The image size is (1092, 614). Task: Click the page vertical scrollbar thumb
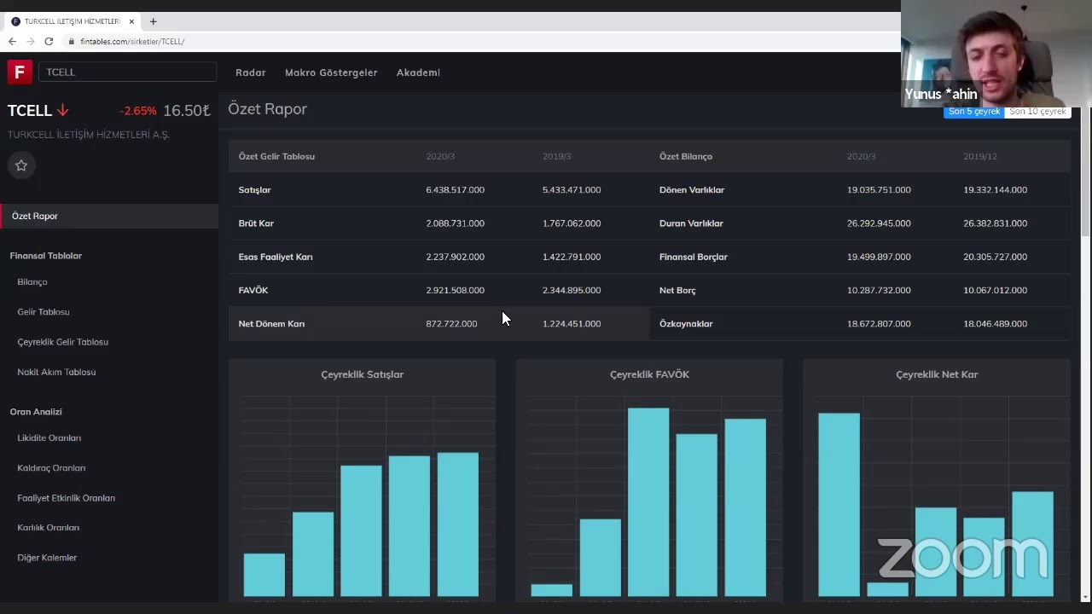(1085, 172)
